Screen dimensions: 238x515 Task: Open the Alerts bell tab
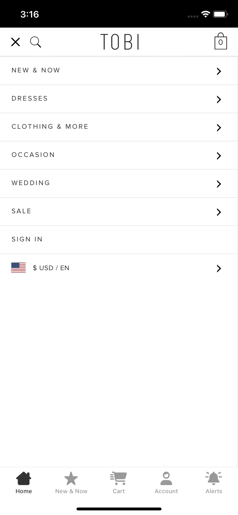pos(214,478)
